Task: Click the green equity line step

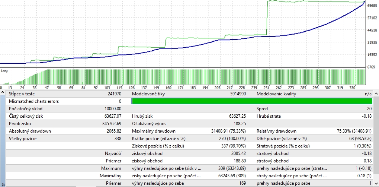Action: pyautogui.click(x=267, y=19)
